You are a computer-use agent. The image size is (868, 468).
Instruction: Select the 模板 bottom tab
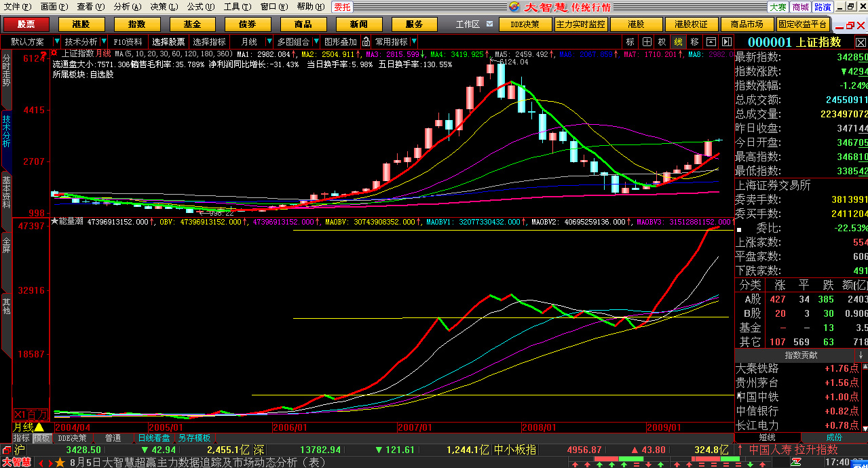pos(42,439)
